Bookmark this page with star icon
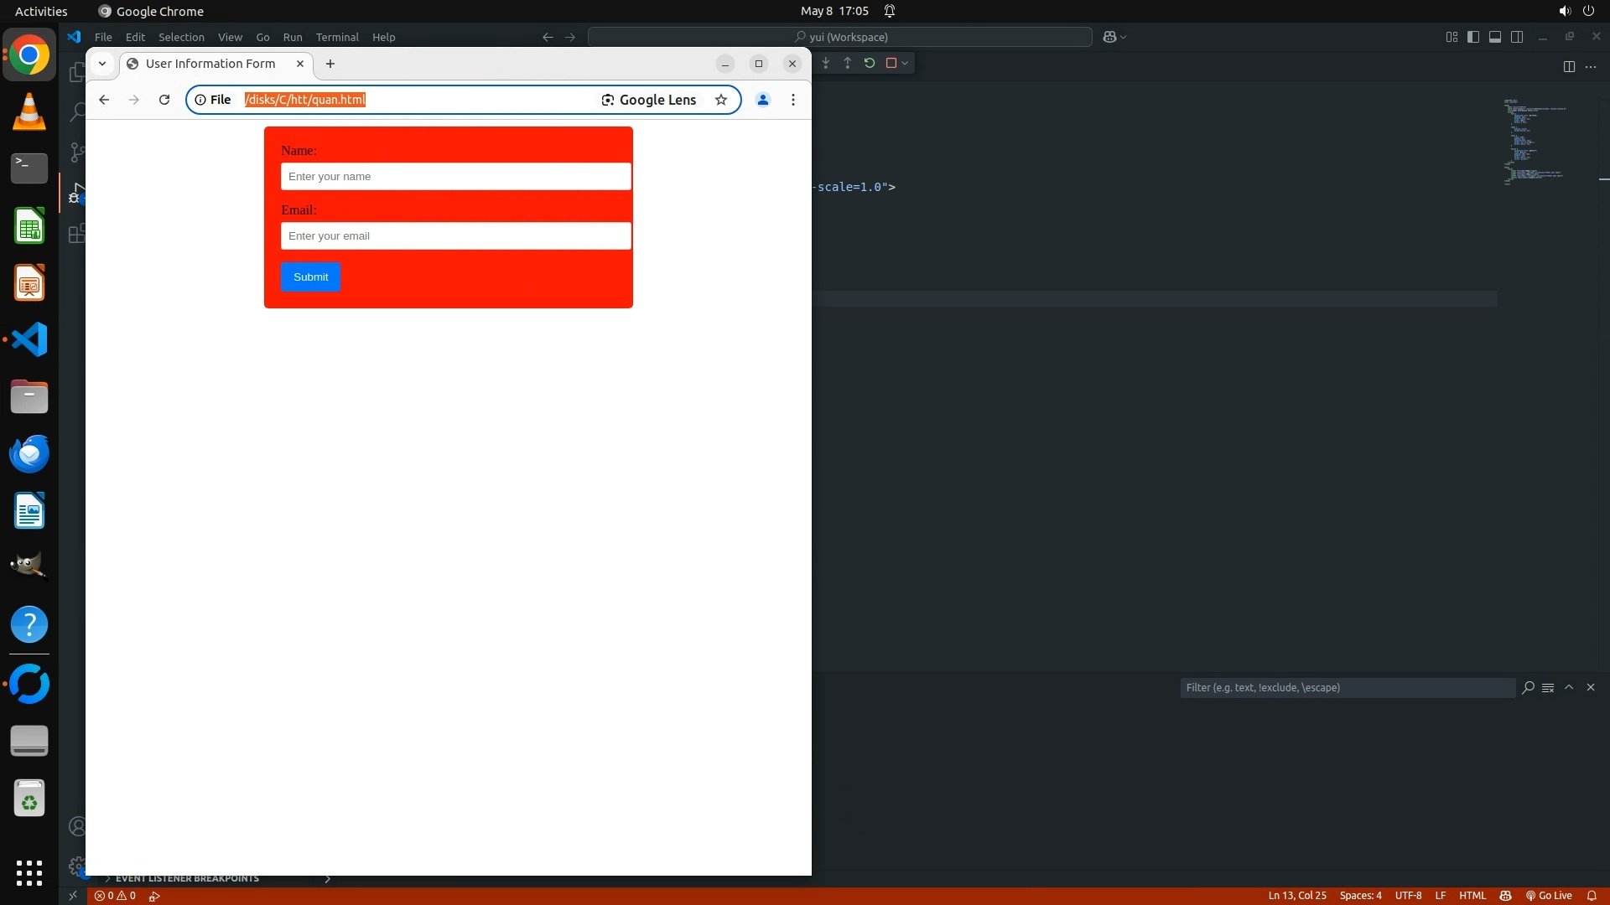1610x905 pixels. (721, 100)
